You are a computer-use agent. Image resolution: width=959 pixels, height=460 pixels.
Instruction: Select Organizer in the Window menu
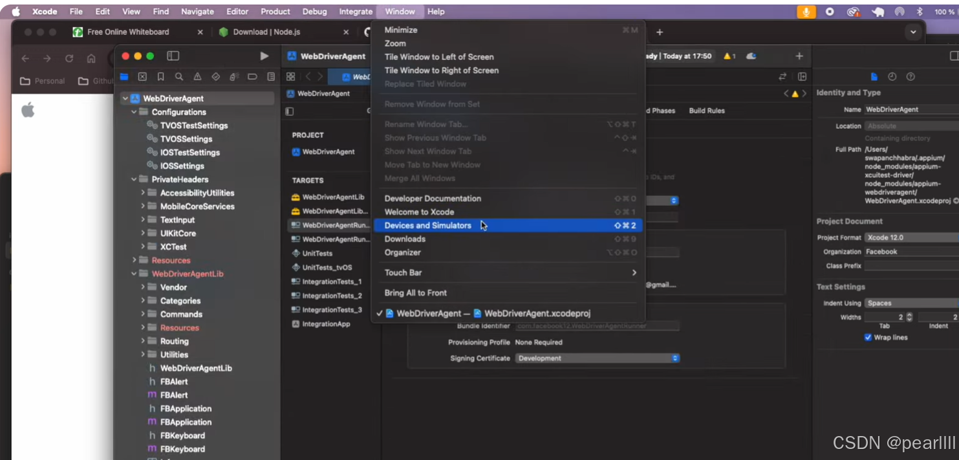(x=510, y=252)
